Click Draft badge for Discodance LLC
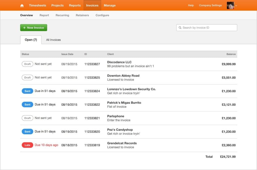 (x=27, y=64)
